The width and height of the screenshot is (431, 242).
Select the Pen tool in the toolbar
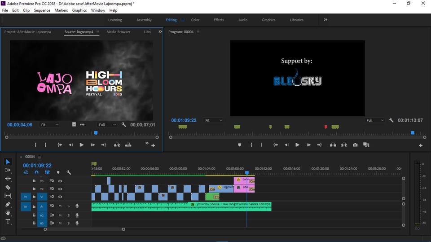point(8,204)
